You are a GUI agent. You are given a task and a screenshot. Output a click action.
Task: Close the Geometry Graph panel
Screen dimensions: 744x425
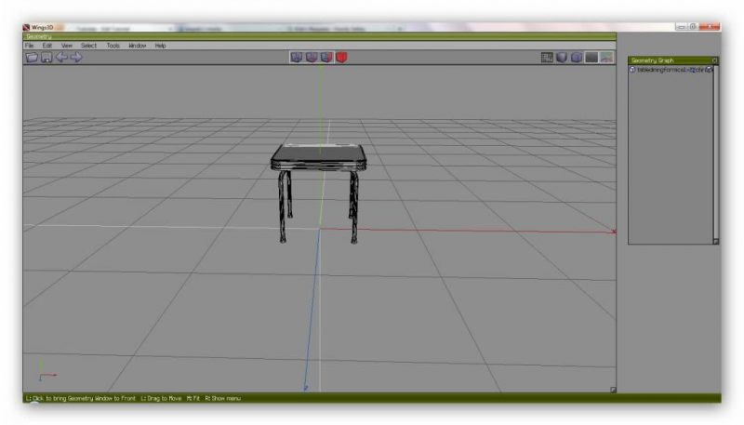(714, 60)
